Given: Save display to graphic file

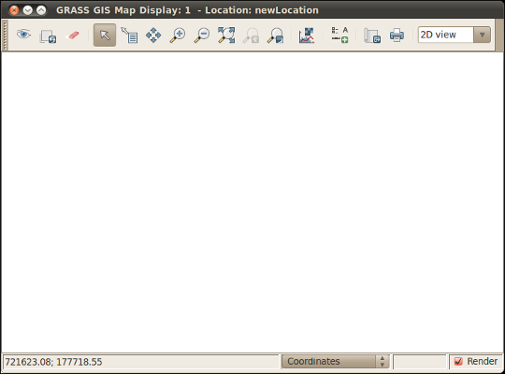Looking at the screenshot, I should (x=372, y=36).
